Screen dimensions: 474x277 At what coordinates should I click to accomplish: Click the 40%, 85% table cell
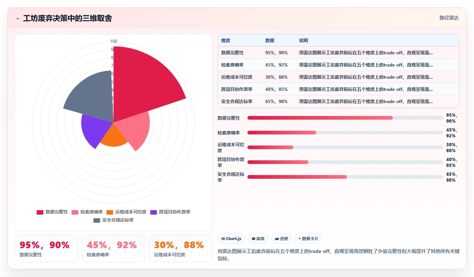pyautogui.click(x=279, y=89)
